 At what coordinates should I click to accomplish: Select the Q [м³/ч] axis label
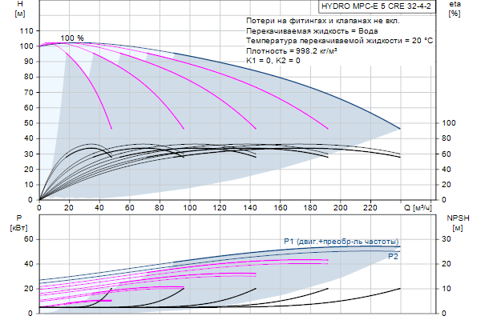pos(418,207)
